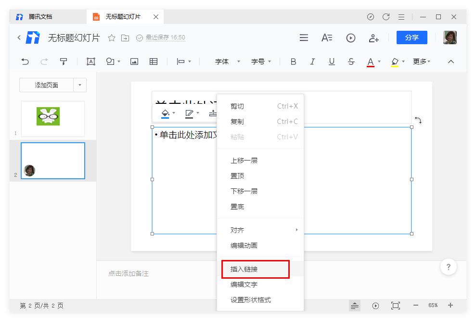Start the slideshow from toolbar

click(x=350, y=38)
